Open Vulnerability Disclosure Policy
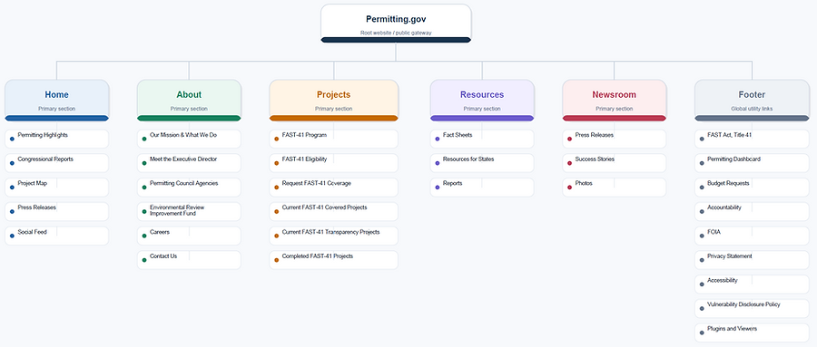Screen dimensions: 817x347 752,309
